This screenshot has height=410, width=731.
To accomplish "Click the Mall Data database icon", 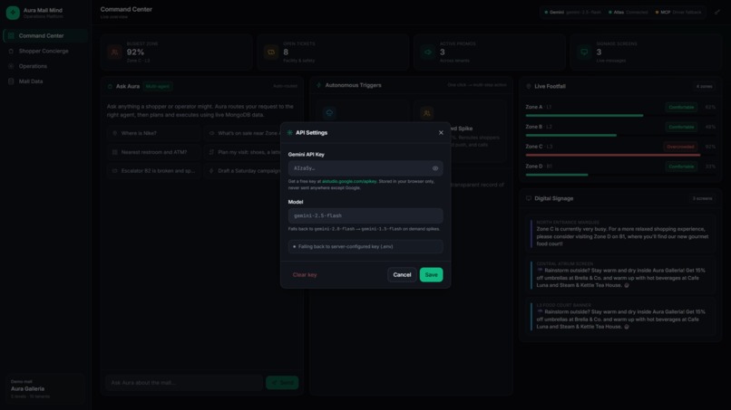I will (11, 81).
